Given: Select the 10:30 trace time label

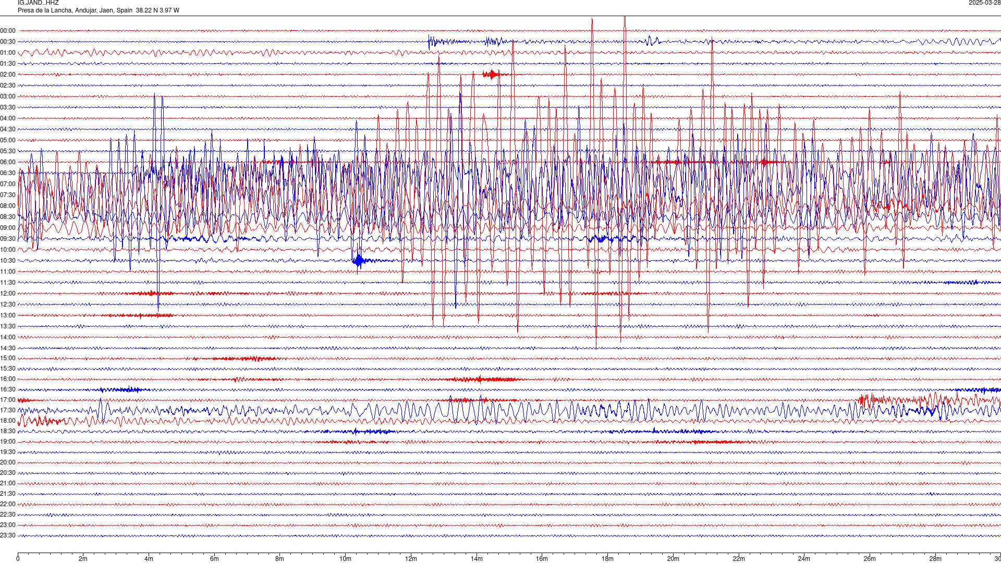Looking at the screenshot, I should 8,261.
